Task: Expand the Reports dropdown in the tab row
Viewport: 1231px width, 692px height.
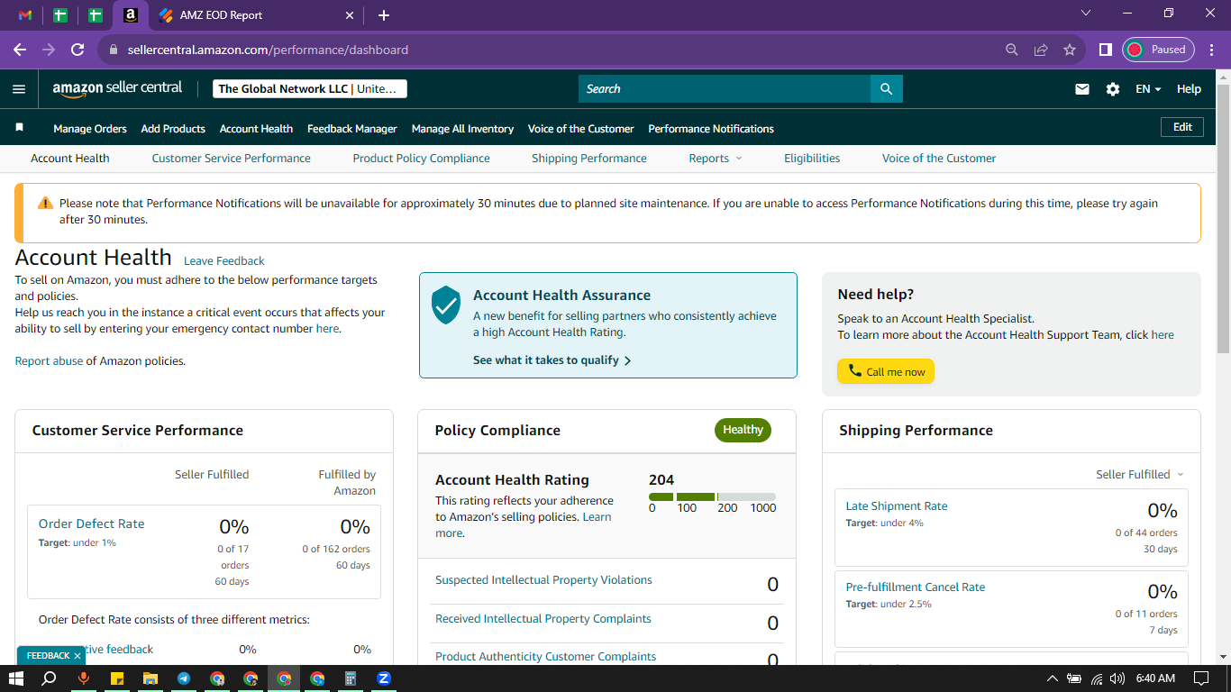Action: tap(716, 158)
